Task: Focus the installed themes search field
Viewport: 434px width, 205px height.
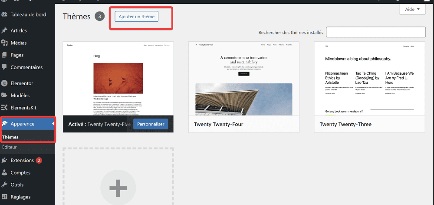Action: pyautogui.click(x=375, y=32)
